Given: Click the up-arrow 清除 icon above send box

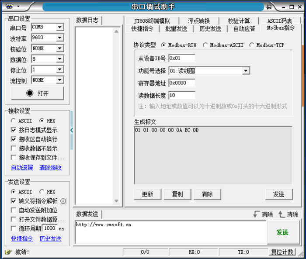Looking at the screenshot, I should point(281,214).
